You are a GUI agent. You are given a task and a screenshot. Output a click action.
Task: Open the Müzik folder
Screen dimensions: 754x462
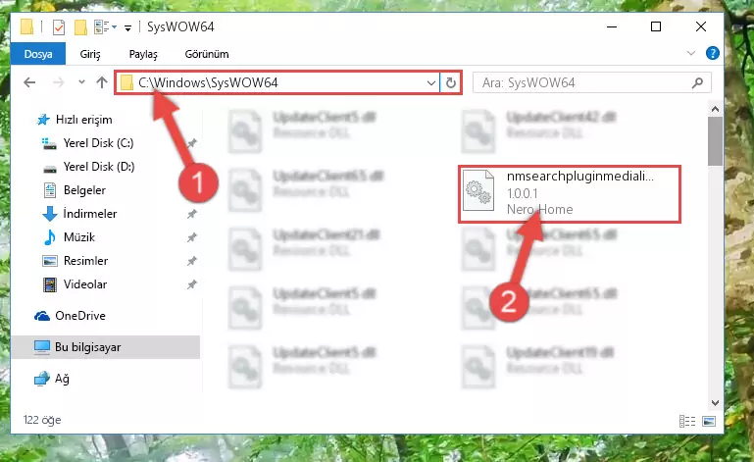(78, 236)
